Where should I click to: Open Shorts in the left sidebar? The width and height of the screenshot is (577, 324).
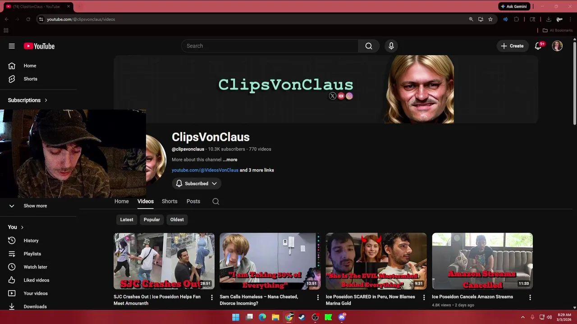tap(30, 79)
